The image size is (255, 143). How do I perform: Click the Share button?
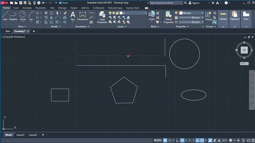[x=63, y=3]
